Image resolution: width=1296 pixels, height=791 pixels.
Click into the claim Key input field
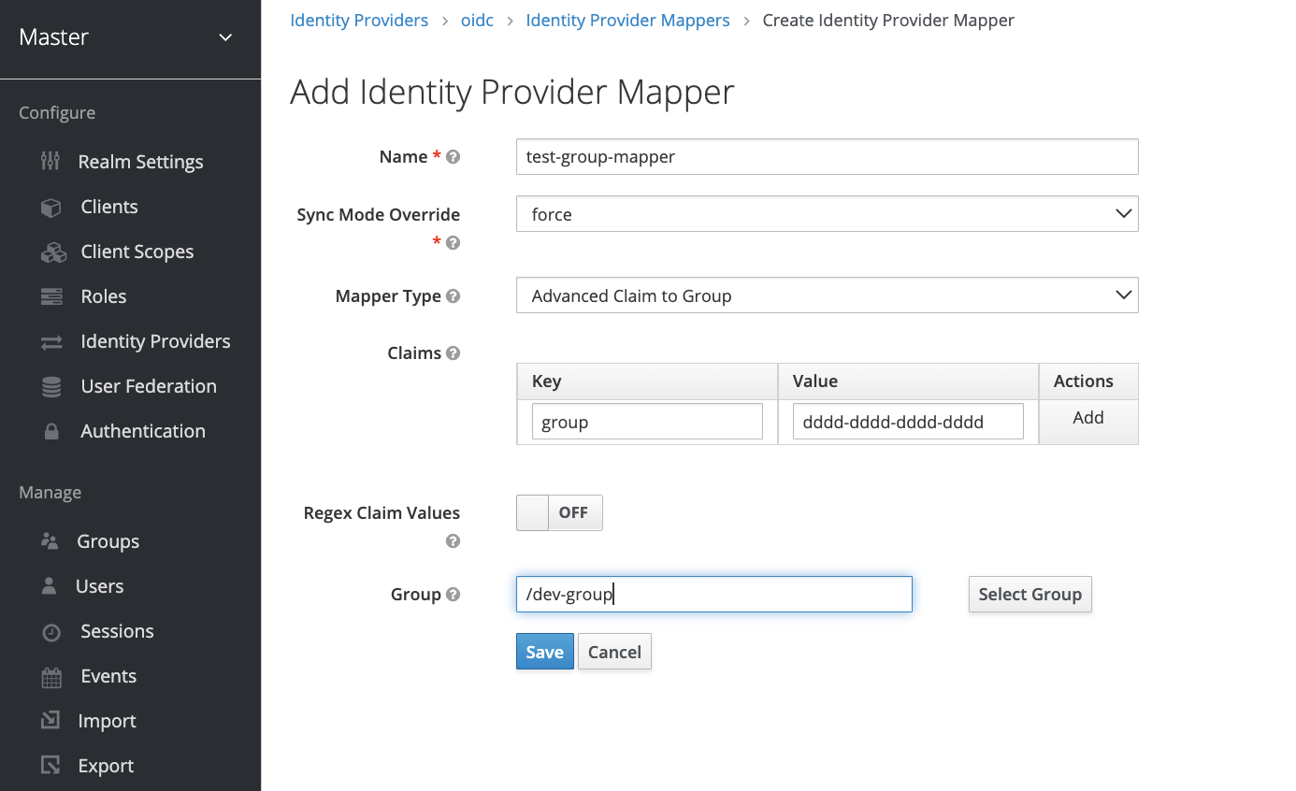(x=647, y=422)
